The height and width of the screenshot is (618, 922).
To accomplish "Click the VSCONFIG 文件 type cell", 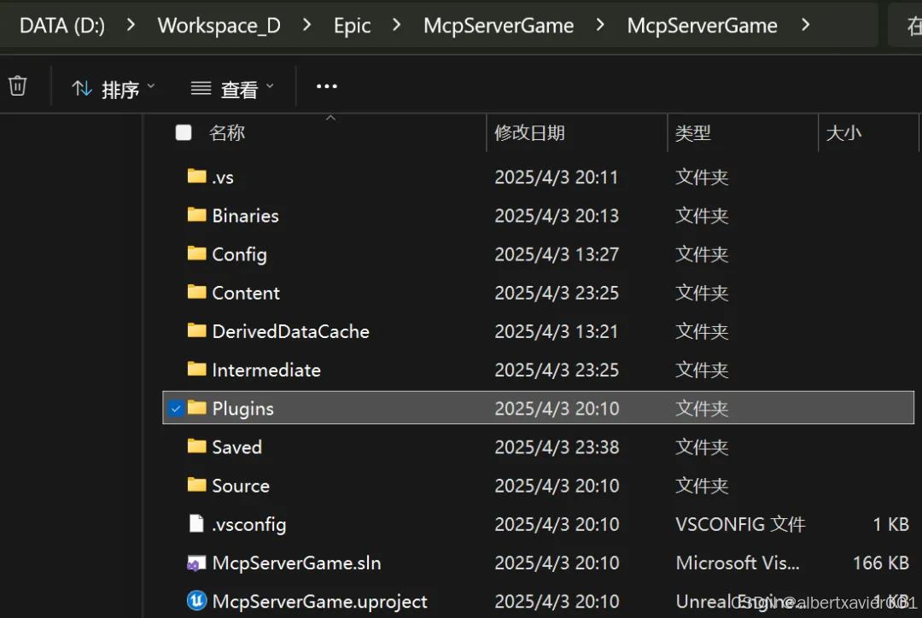I will 740,524.
